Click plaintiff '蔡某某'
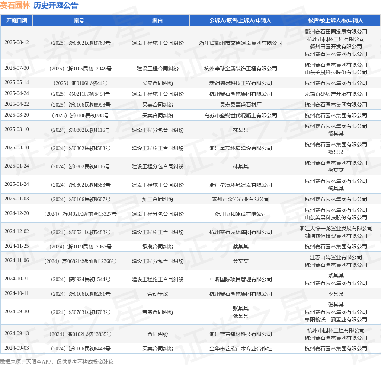This screenshot has width=381, height=365. [241, 247]
